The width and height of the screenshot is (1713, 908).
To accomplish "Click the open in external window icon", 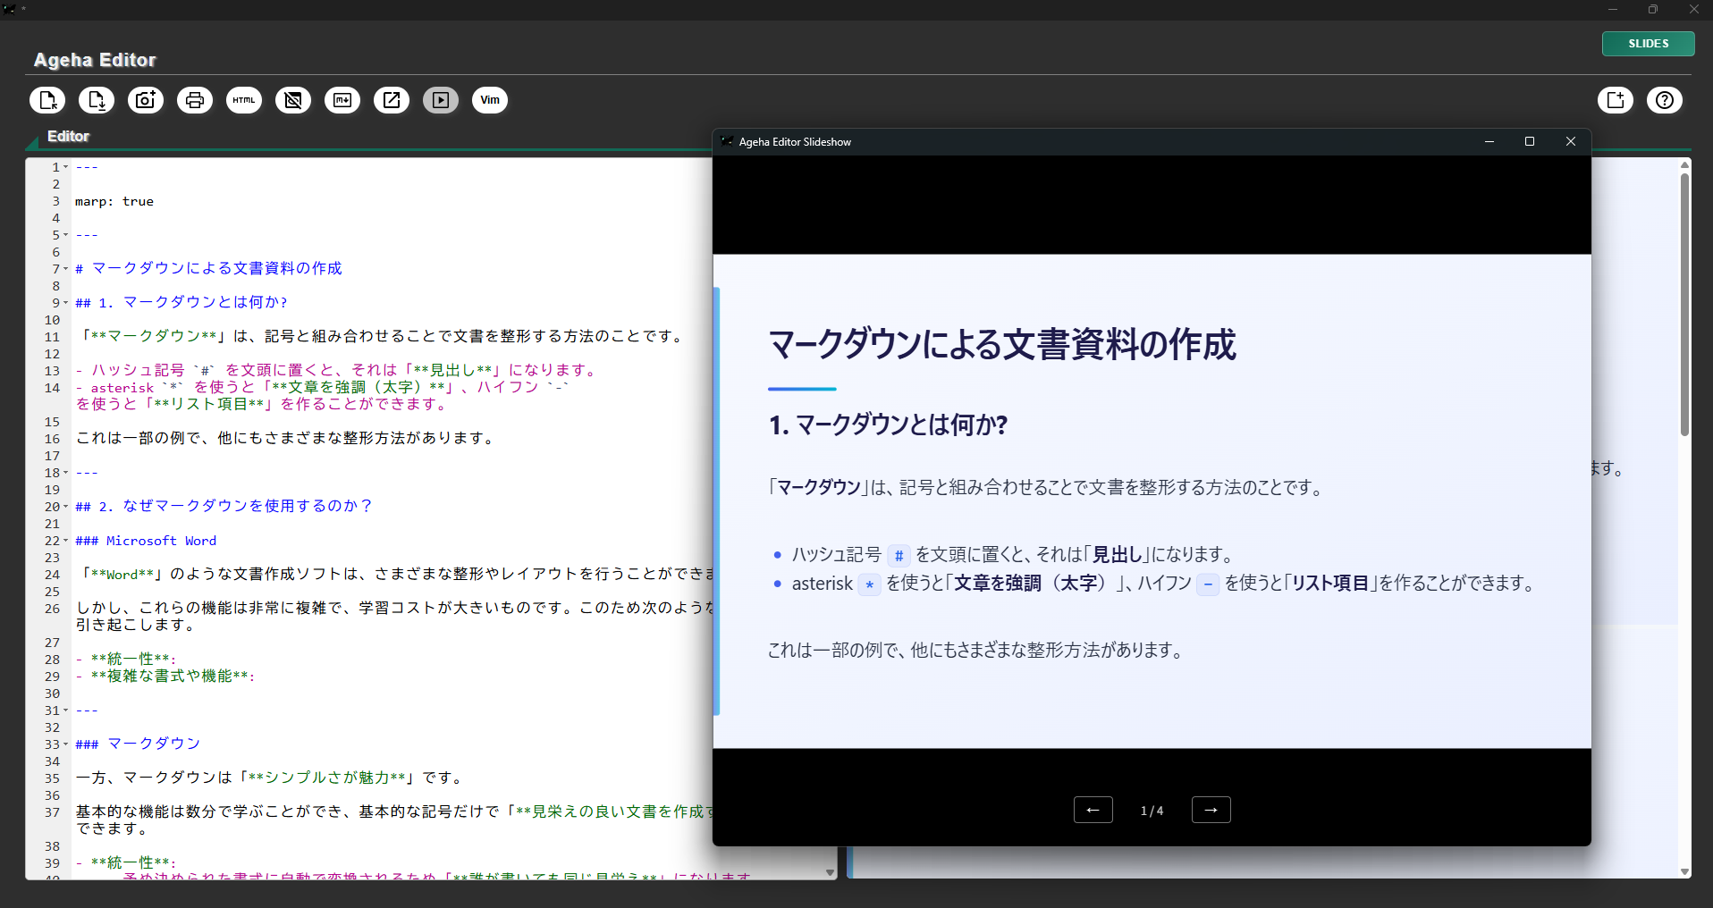I will coord(392,100).
